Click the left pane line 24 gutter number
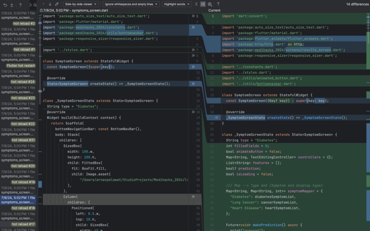The image size is (370, 231). tap(198, 146)
